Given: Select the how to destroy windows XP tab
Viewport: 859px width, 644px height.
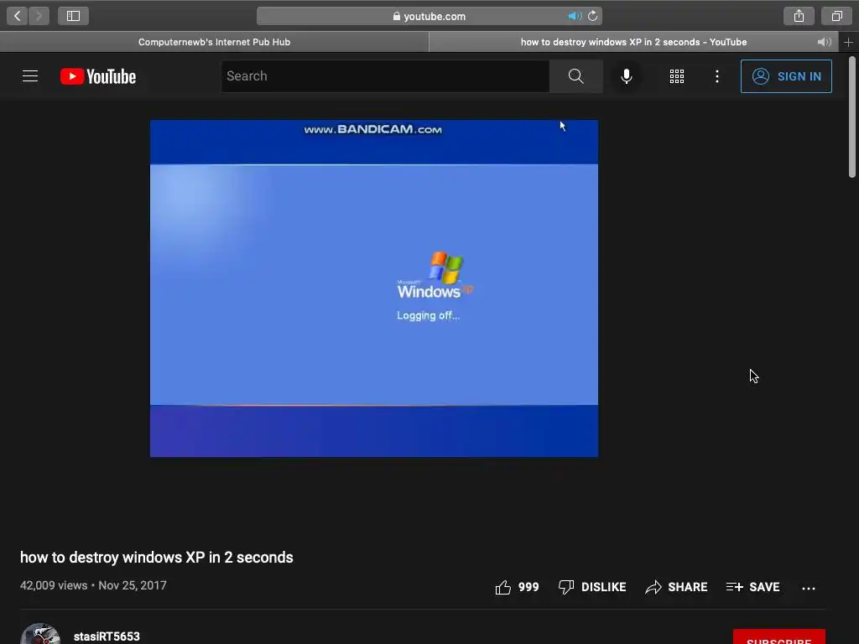Looking at the screenshot, I should pos(633,42).
